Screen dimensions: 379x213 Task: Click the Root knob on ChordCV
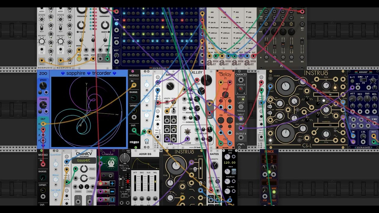coord(84,169)
